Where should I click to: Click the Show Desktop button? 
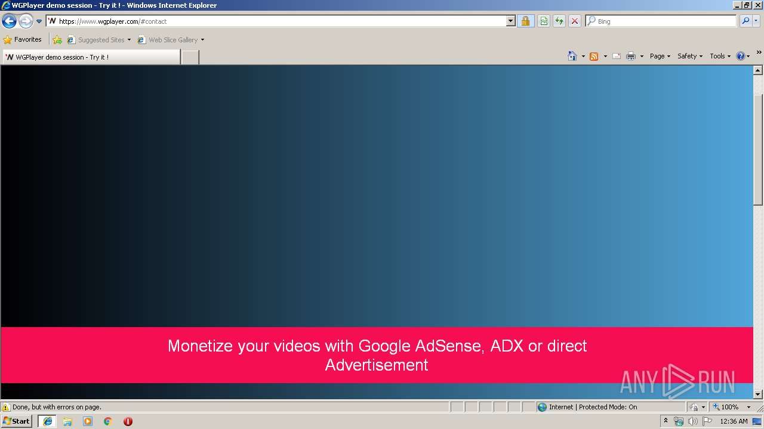click(757, 421)
